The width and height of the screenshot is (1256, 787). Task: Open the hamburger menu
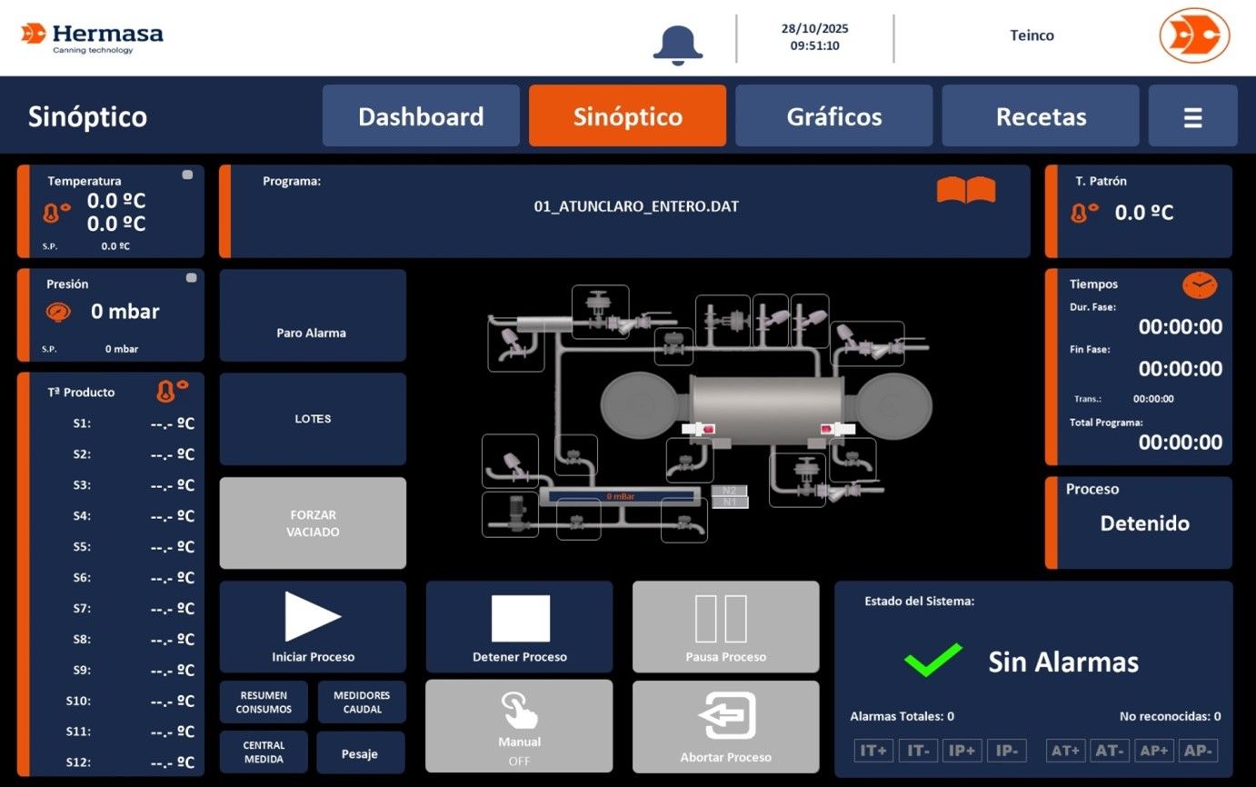(1192, 116)
